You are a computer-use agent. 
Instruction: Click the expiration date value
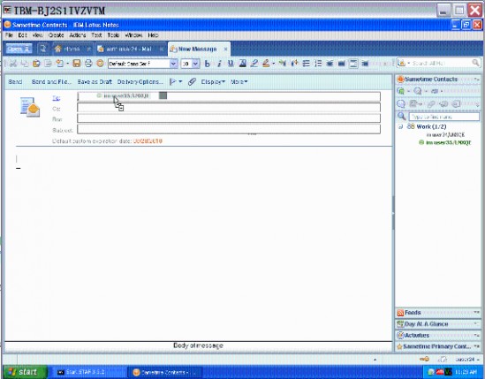pyautogui.click(x=148, y=141)
